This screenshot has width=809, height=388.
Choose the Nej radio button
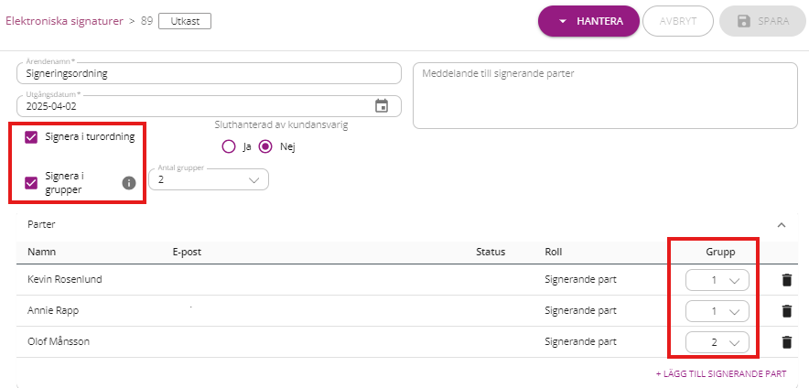(x=266, y=146)
